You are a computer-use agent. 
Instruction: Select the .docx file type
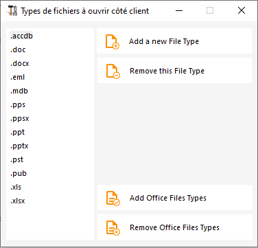[x=20, y=63]
